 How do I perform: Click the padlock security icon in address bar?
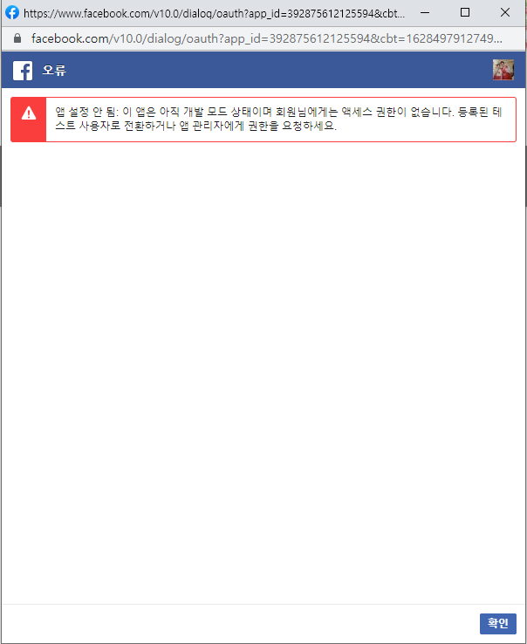(17, 38)
